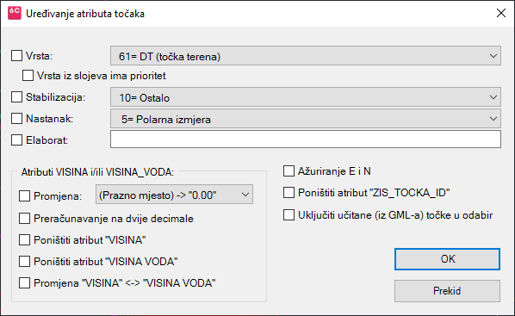Enable the Promjena checkbox
Viewport: 515px width, 316px height.
[x=25, y=195]
